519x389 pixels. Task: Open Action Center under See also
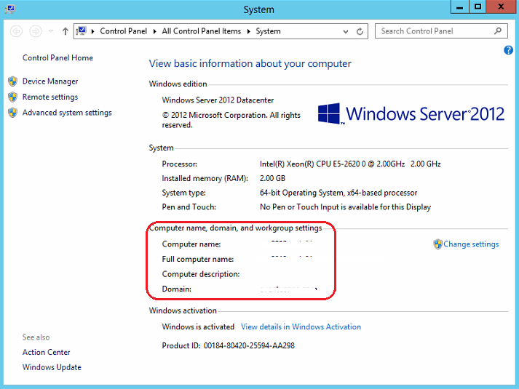(47, 352)
